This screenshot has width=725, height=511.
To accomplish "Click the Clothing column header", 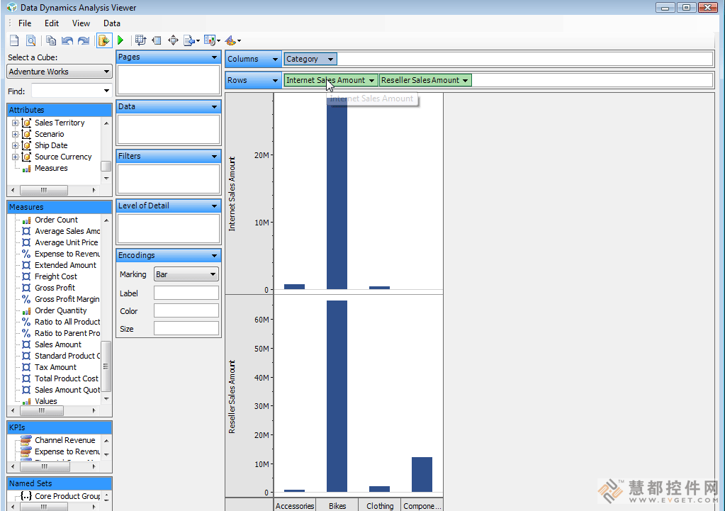I will pos(380,506).
